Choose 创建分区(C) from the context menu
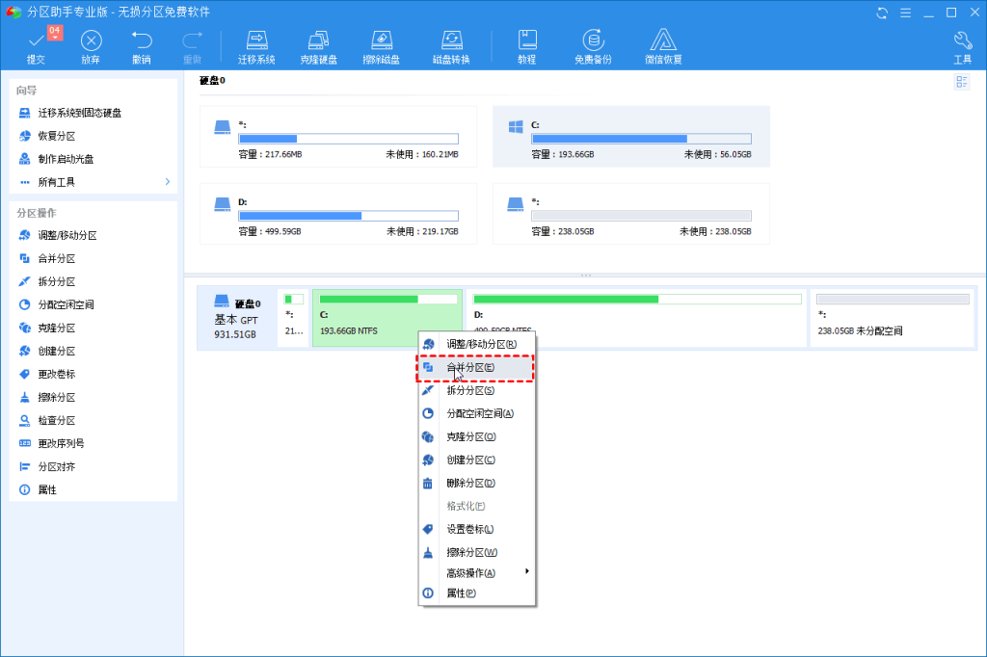The image size is (987, 657). [476, 460]
